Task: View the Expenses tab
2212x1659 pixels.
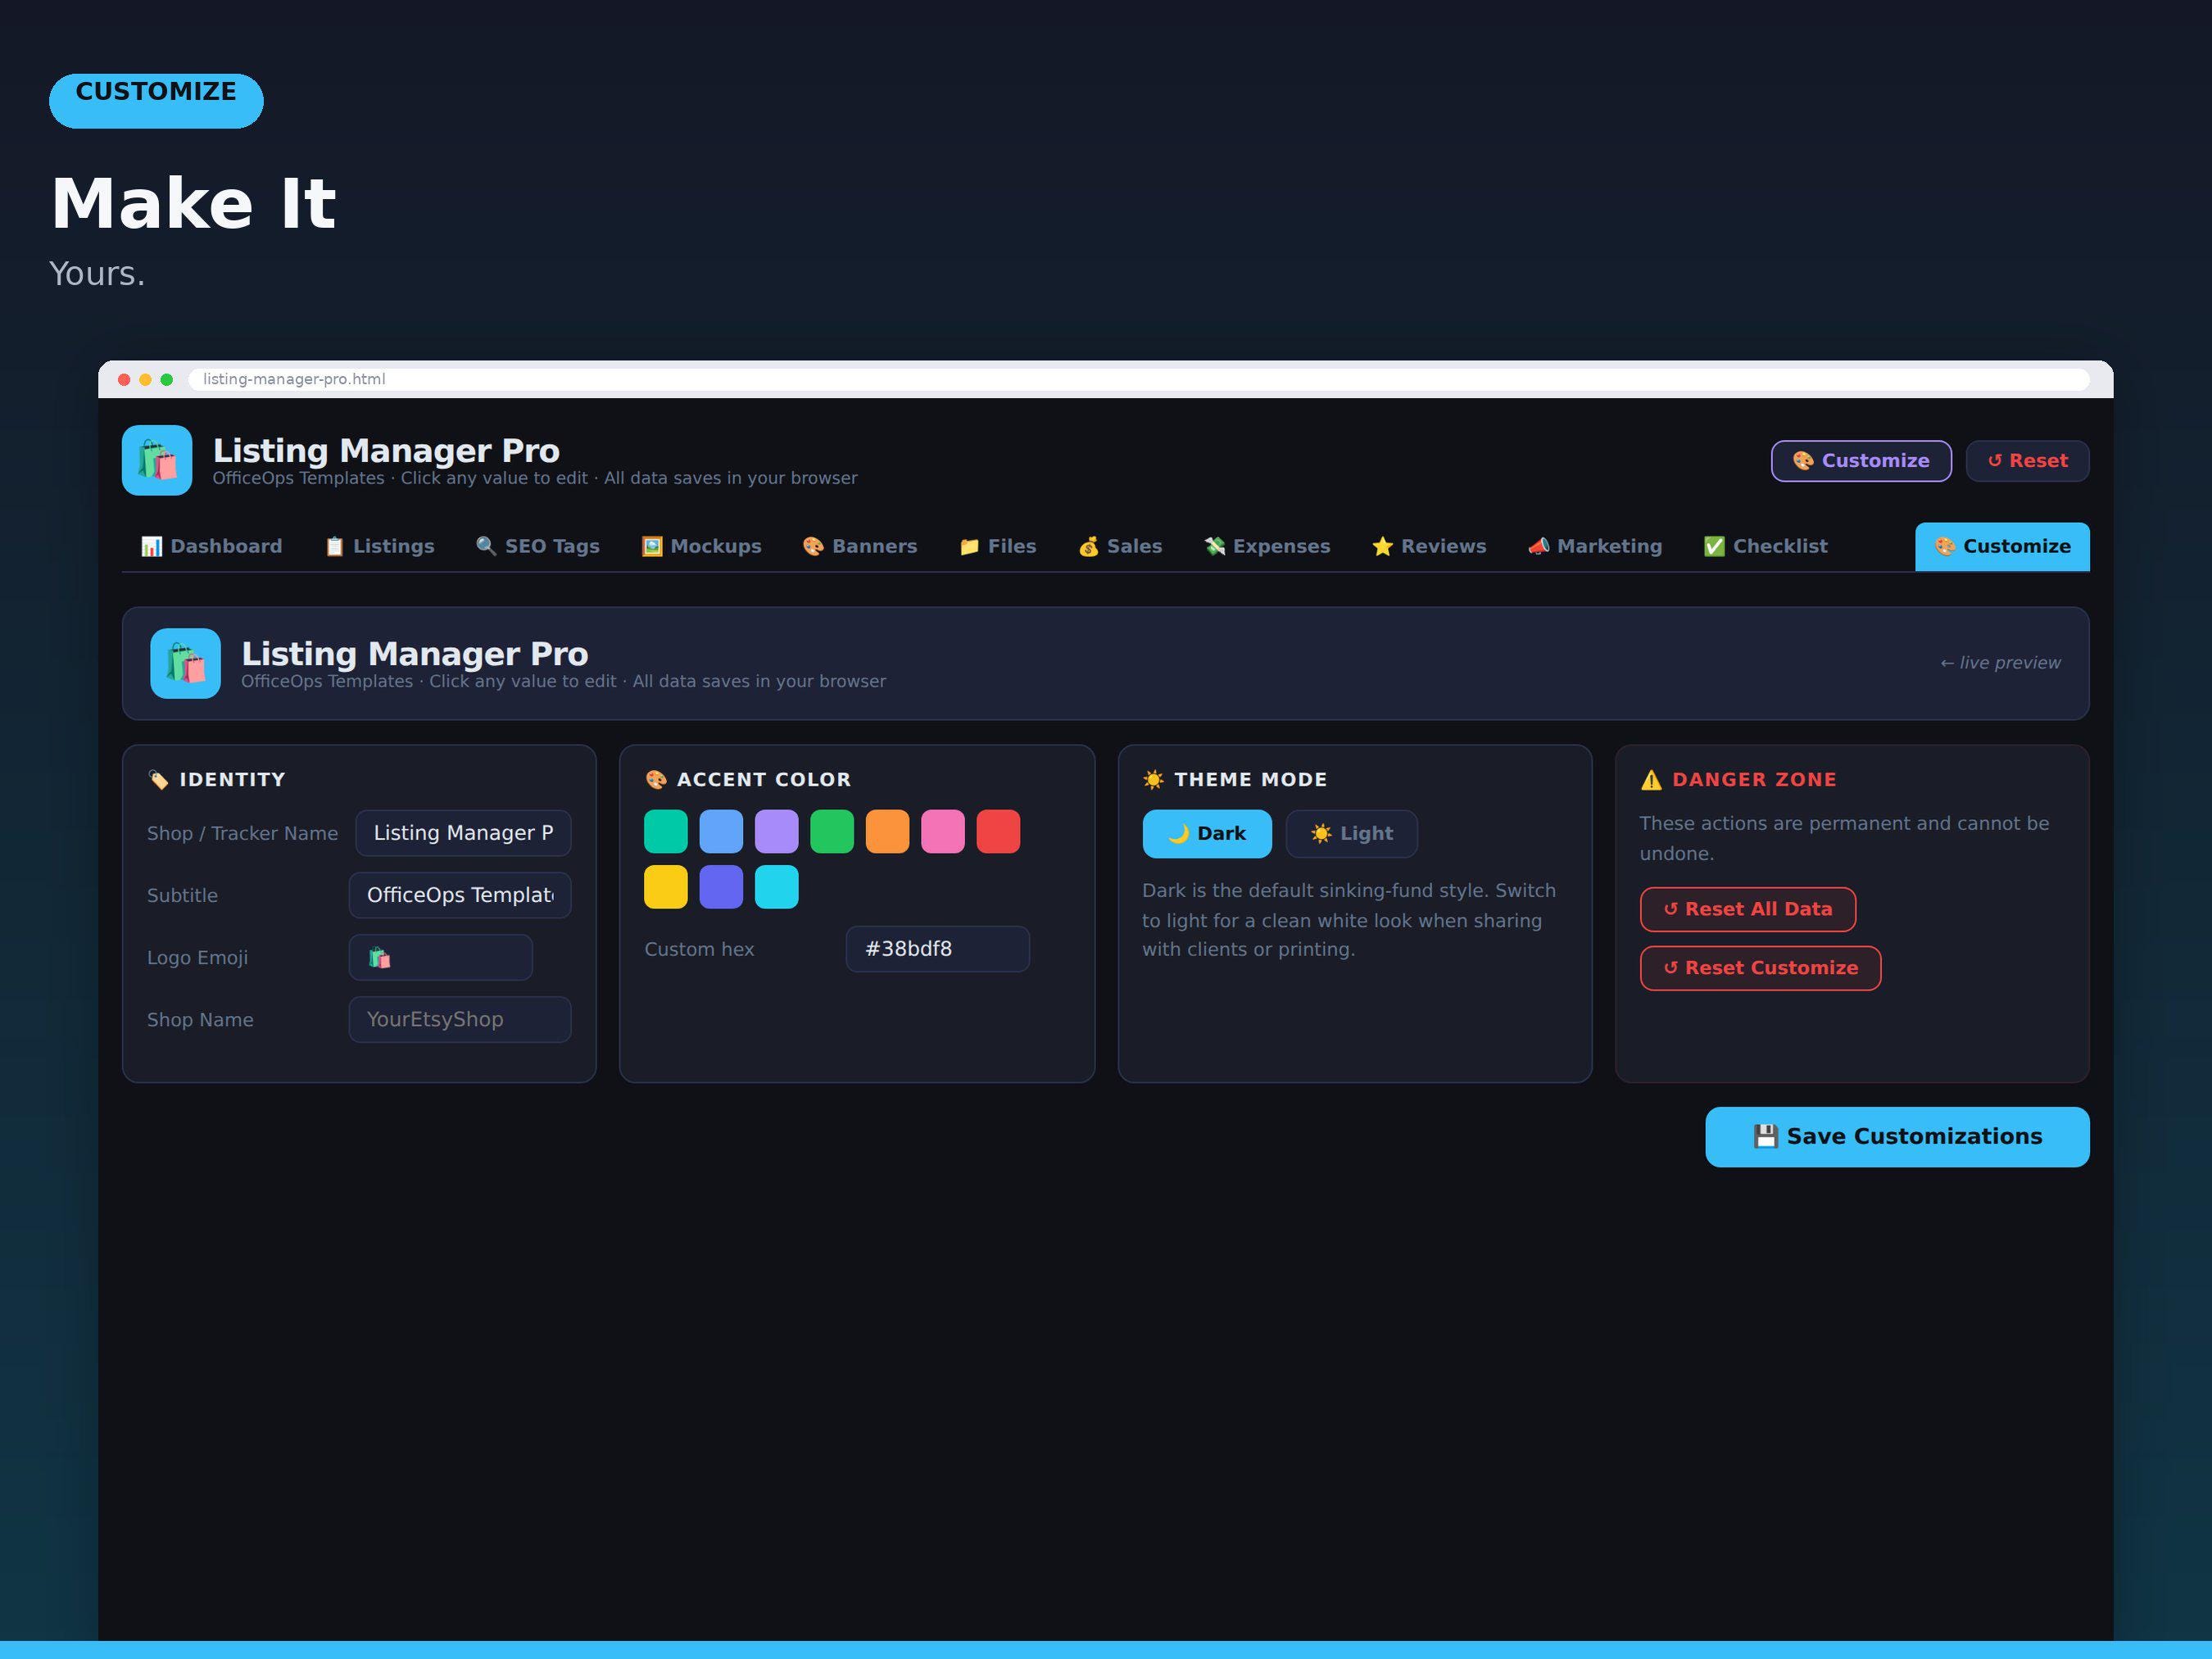Action: point(1267,546)
